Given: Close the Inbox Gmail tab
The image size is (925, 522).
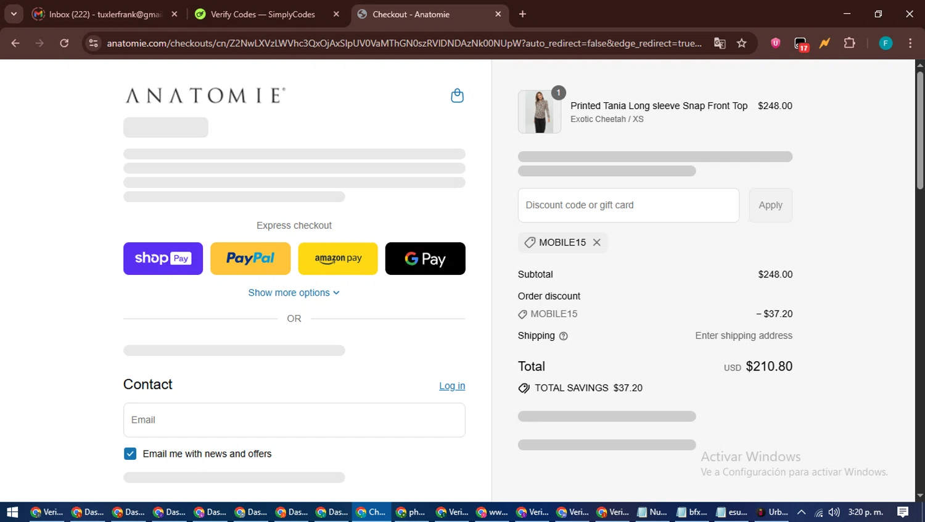Looking at the screenshot, I should click(x=175, y=14).
